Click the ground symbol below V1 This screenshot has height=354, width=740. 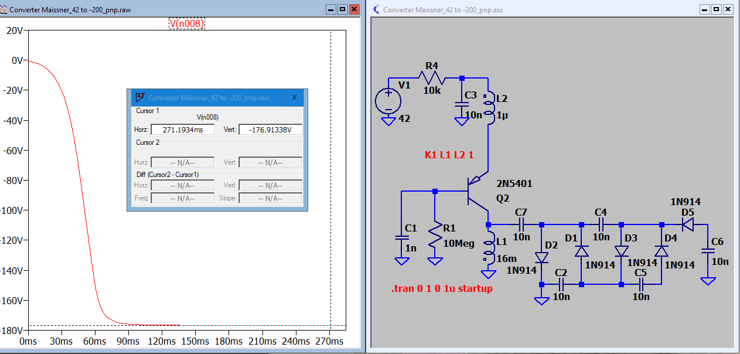coord(388,121)
